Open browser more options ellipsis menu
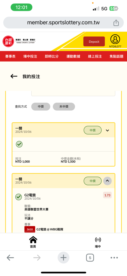The image size is (127, 276). pyautogui.click(x=114, y=258)
